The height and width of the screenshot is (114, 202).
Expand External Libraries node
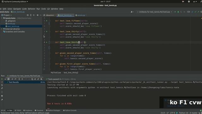coord(2,29)
